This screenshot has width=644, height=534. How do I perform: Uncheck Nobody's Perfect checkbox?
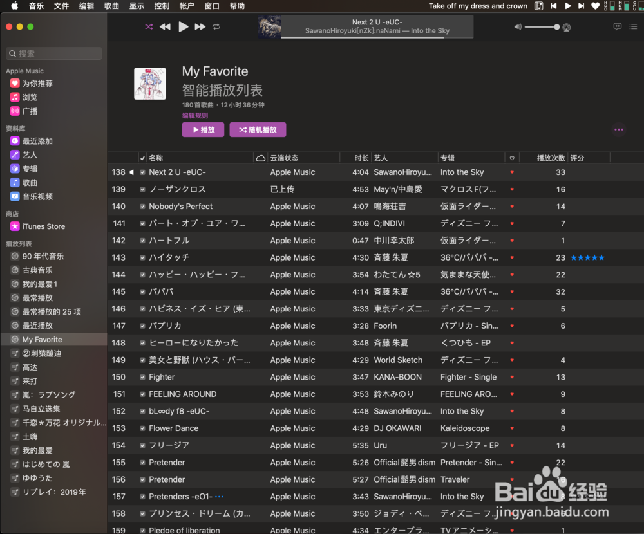pos(142,207)
